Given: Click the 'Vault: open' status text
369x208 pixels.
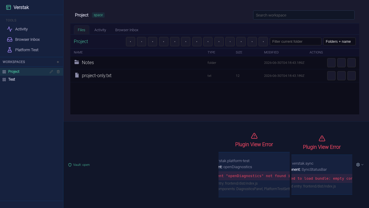Looking at the screenshot, I should [x=81, y=165].
